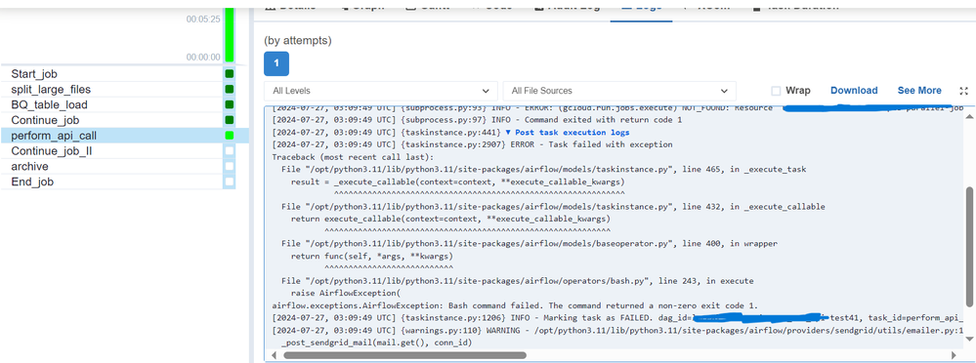Click the "Traceback (most recent call last):" line
Image resolution: width=976 pixels, height=363 pixels.
[354, 157]
